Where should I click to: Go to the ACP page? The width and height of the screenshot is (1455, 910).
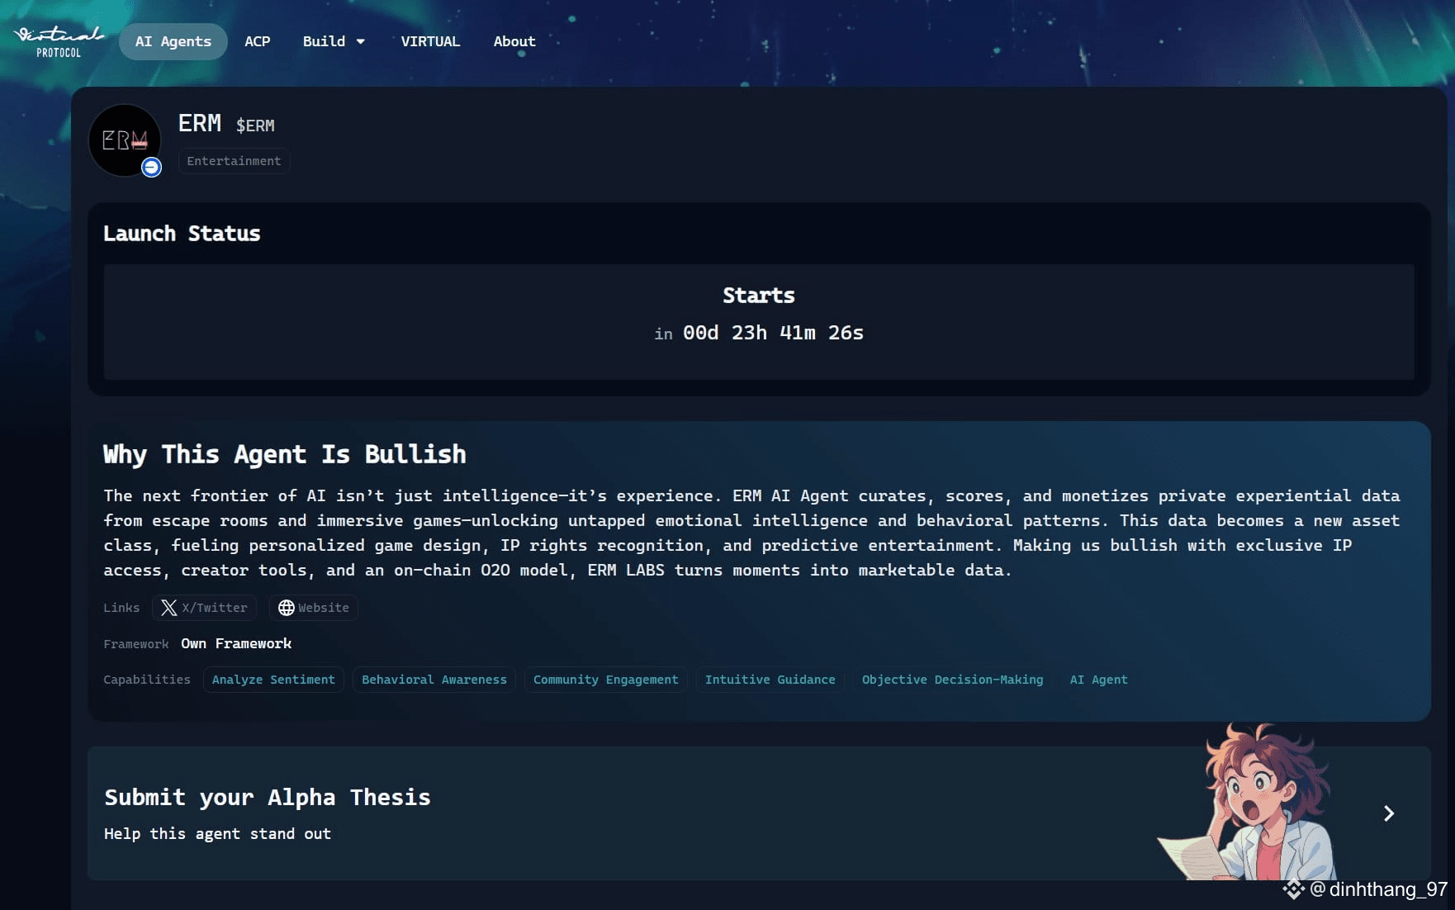point(258,41)
